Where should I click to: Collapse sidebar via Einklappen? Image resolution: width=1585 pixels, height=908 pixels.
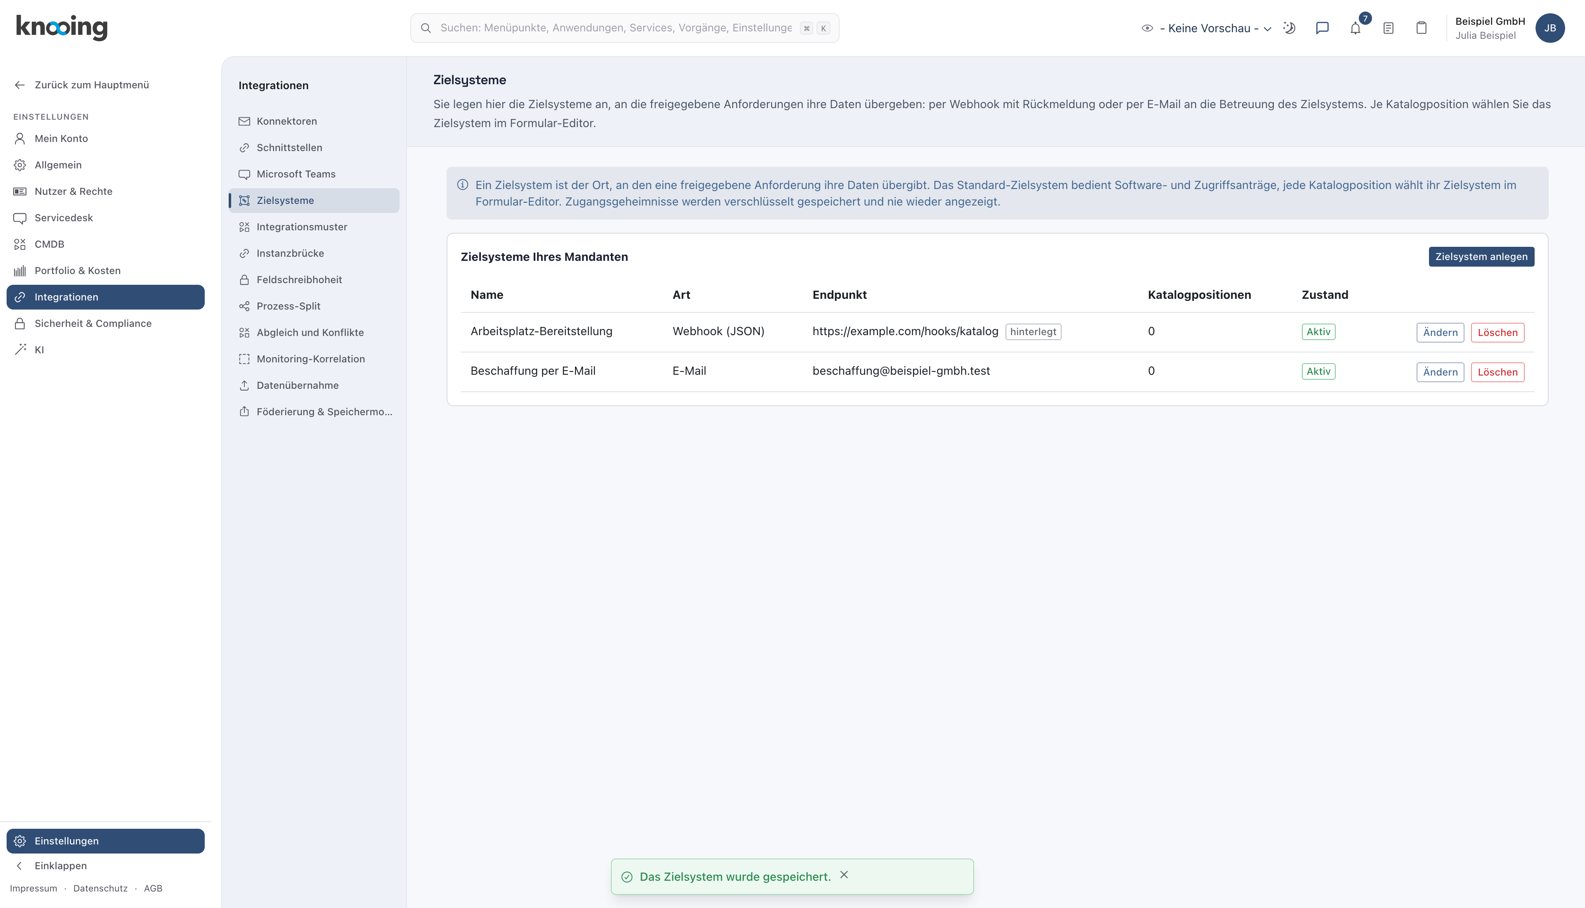click(106, 865)
